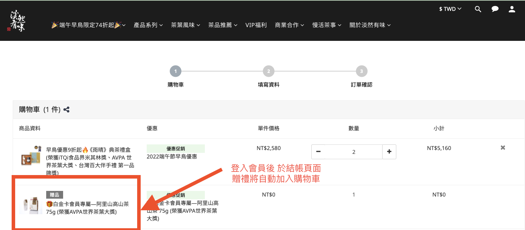Click the share cart icon

point(66,110)
